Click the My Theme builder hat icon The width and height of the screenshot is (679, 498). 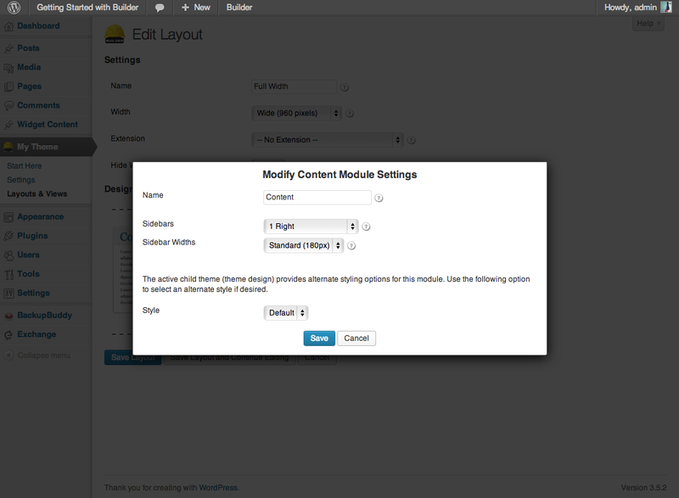coord(8,147)
